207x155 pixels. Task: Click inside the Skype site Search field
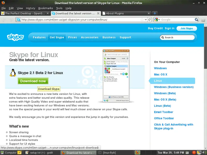[177, 37]
